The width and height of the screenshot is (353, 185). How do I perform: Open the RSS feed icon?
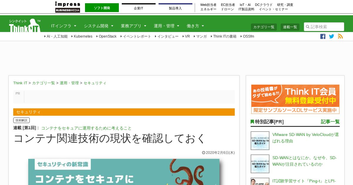pos(340,36)
